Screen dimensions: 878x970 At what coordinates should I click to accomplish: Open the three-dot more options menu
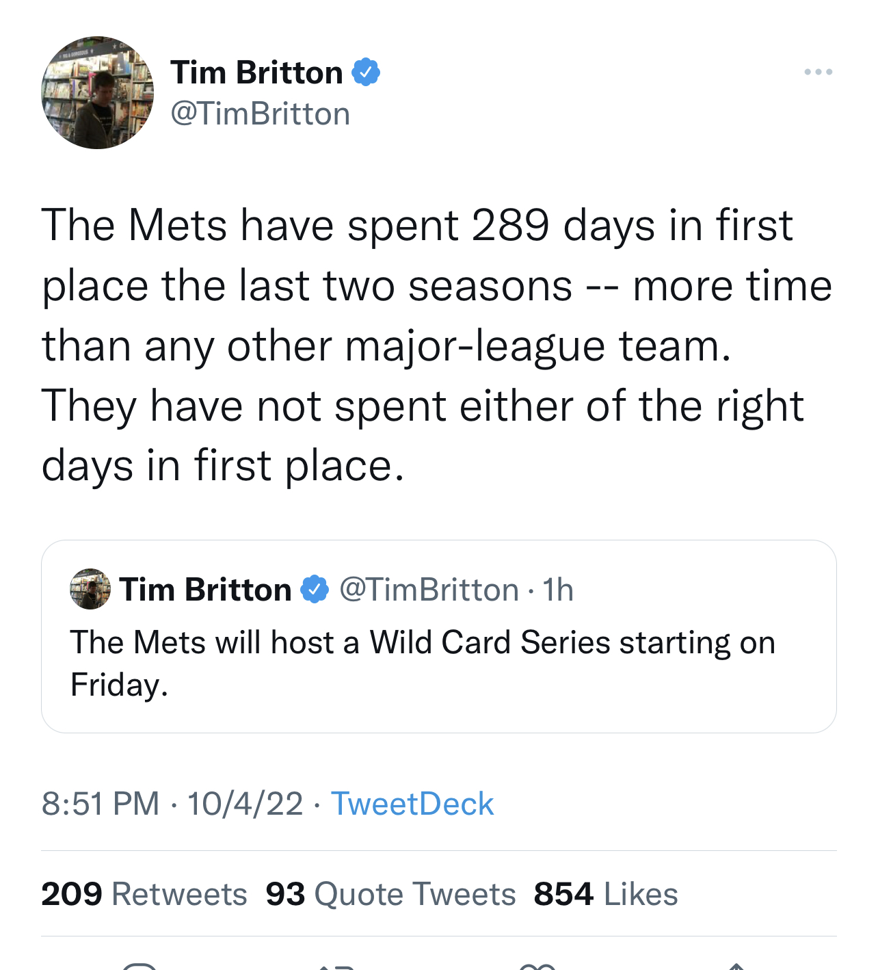[x=818, y=72]
